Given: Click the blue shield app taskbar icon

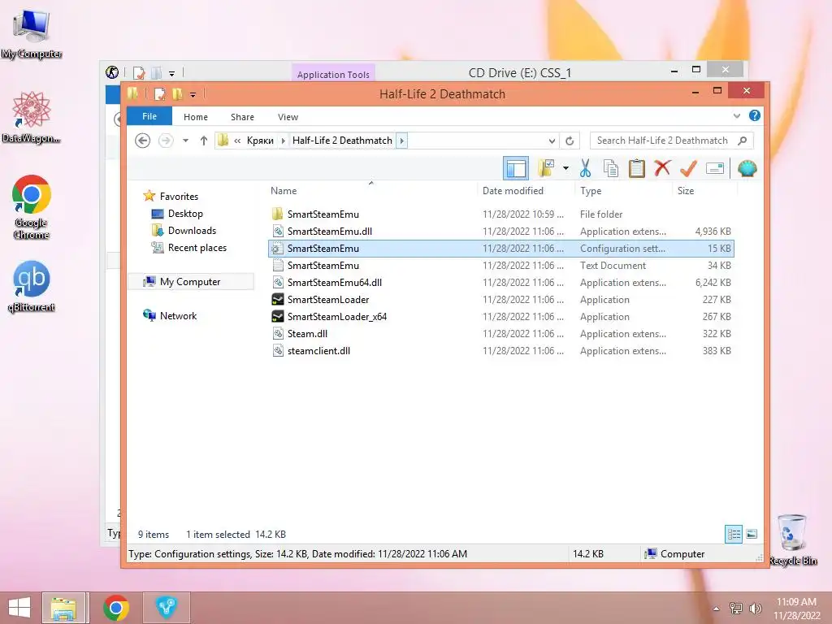Looking at the screenshot, I should tap(166, 608).
